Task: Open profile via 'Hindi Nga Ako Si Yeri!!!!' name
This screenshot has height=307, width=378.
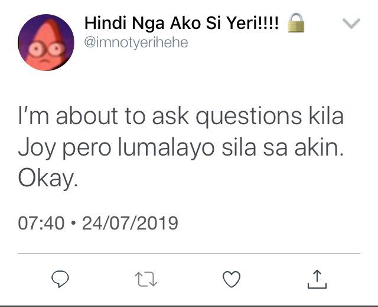Action: point(181,23)
